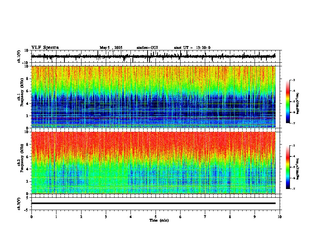Click time axis tick label "2" at bottom
This screenshot has width=315, height=243.
click(81, 217)
